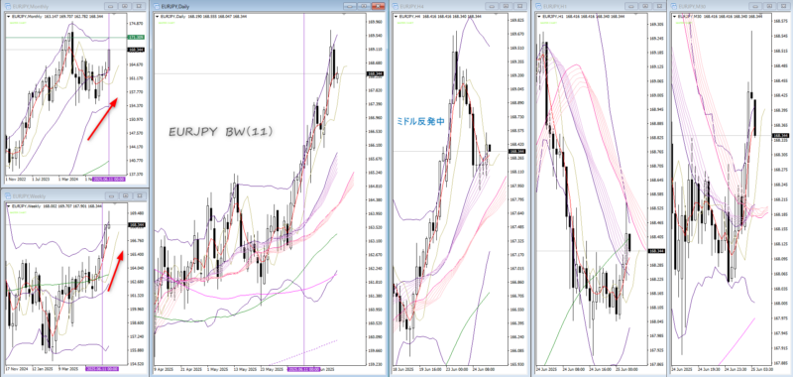Click purple 2025.06.11 date marker on Weekly chart
793x377 pixels.
click(x=102, y=369)
